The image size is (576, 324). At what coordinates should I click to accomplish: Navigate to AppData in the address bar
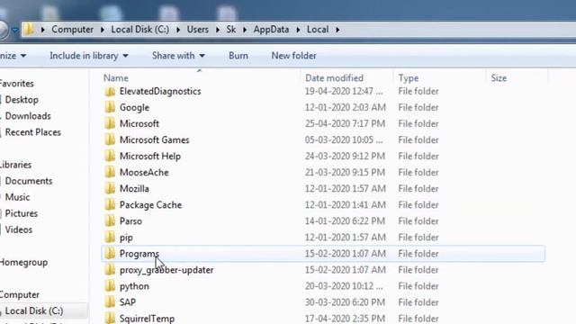[x=271, y=30]
